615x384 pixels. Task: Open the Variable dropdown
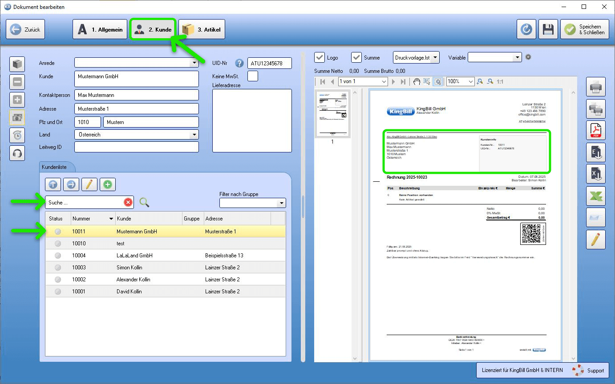(517, 57)
